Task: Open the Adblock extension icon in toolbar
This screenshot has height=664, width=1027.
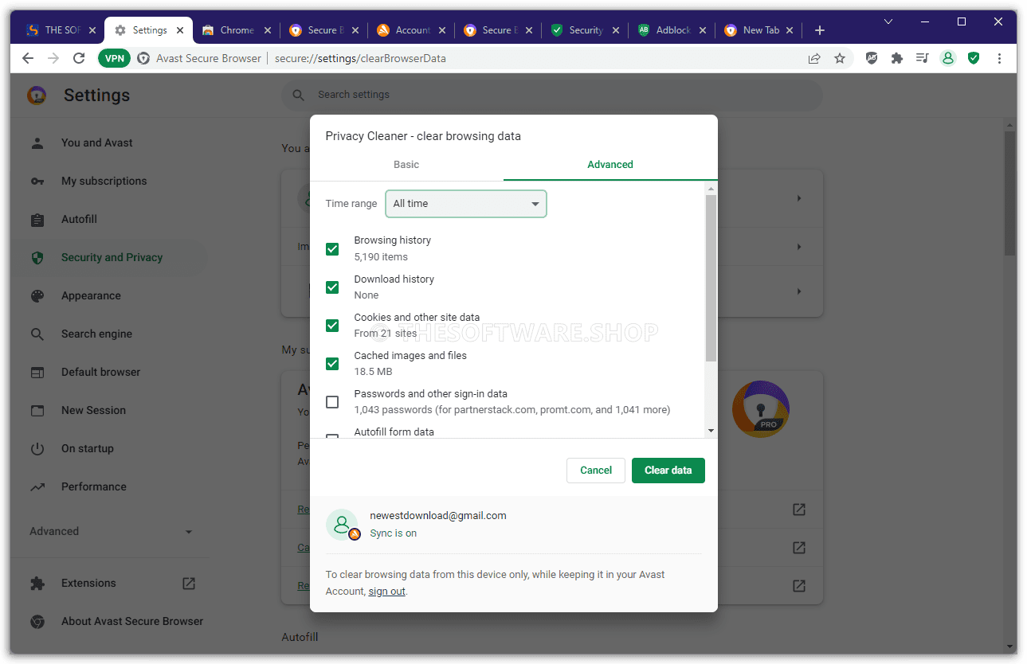Action: coord(872,58)
